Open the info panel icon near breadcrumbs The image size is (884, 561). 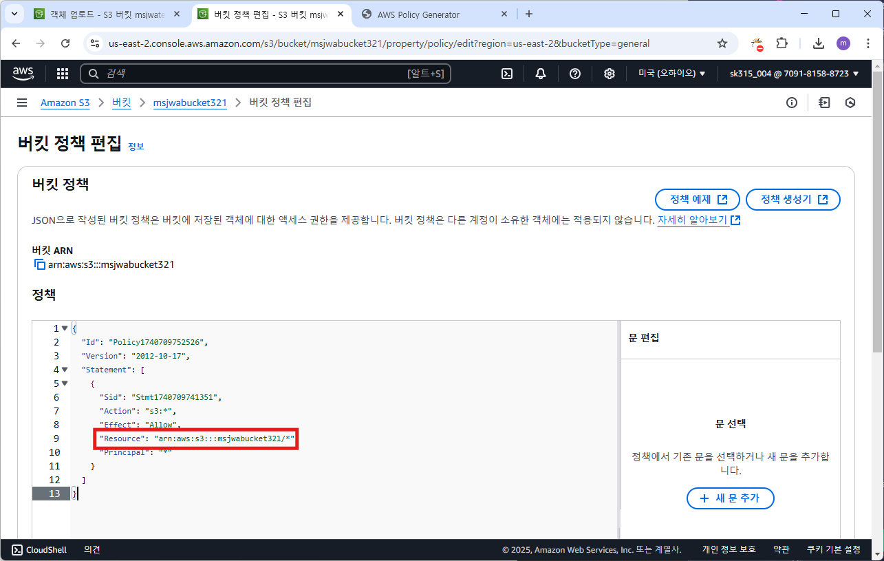coord(792,103)
